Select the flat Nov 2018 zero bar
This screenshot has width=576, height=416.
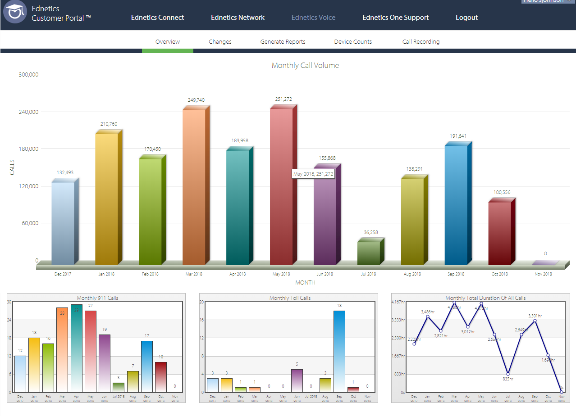click(545, 262)
